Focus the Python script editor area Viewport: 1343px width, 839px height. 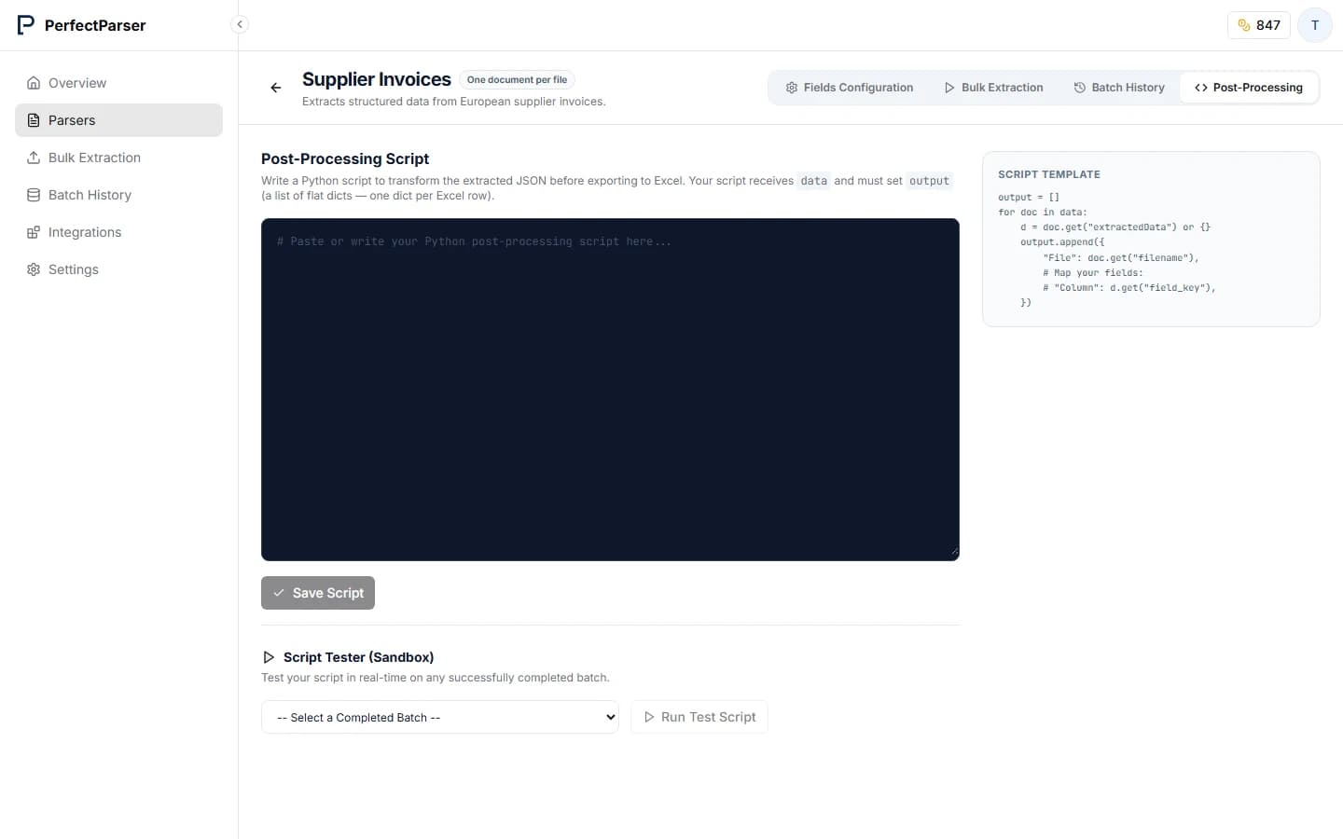610,390
